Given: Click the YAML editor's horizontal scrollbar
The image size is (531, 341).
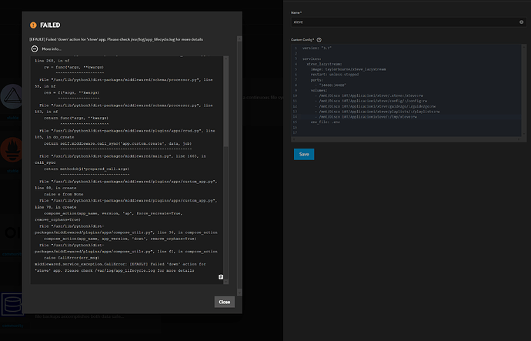Looking at the screenshot, I should (406, 139).
